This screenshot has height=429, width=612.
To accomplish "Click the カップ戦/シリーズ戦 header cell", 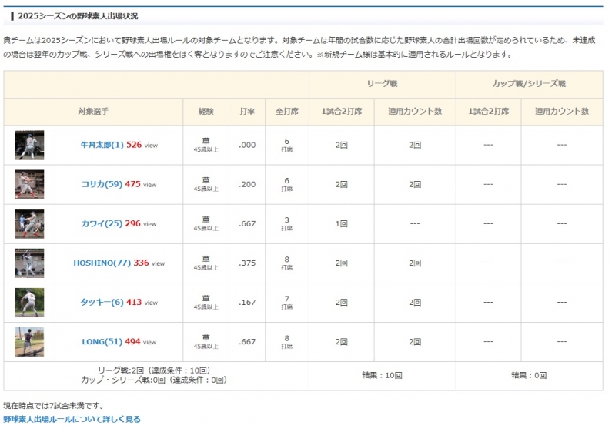I will coord(529,83).
